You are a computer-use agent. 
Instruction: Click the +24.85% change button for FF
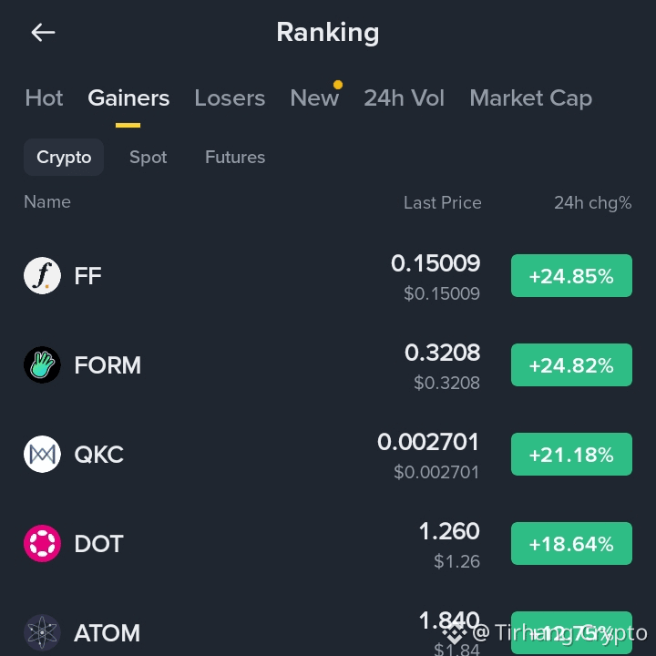pos(571,276)
